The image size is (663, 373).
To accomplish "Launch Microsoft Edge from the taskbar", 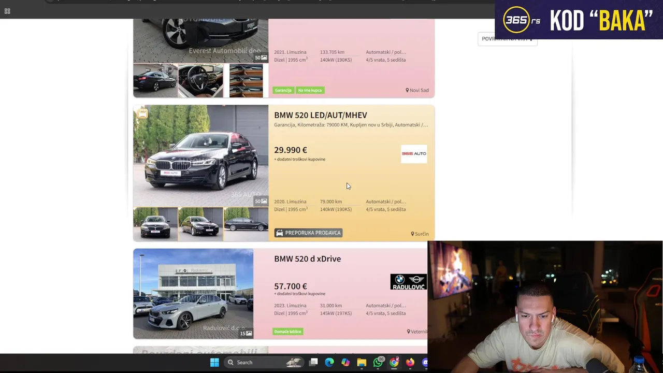I will 329,362.
